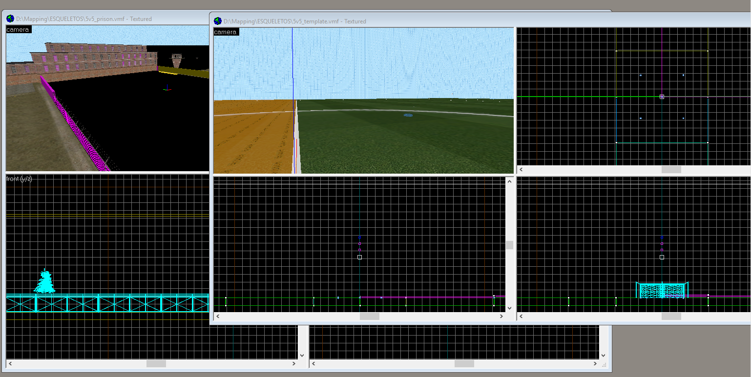The height and width of the screenshot is (377, 751).
Task: Click the globe icon of 5v5_template.vmf window
Action: coord(218,21)
